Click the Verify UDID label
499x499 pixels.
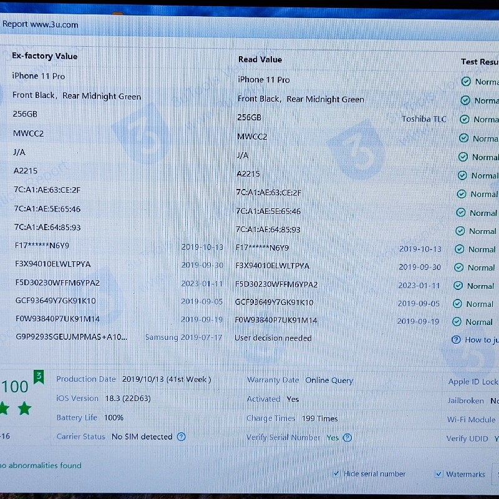pyautogui.click(x=467, y=438)
